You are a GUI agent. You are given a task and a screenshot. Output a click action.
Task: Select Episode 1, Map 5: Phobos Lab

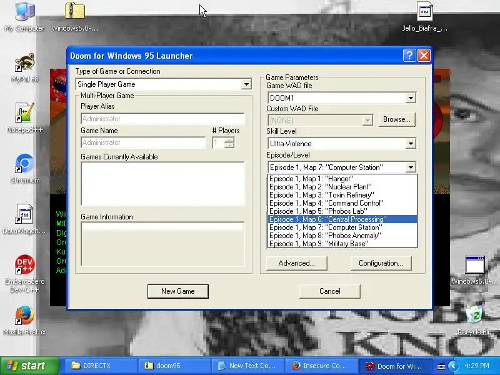click(342, 211)
